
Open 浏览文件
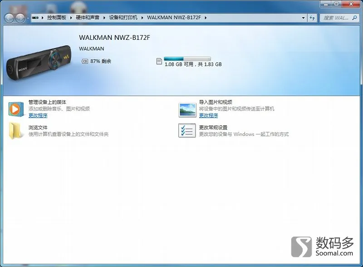pos(38,128)
